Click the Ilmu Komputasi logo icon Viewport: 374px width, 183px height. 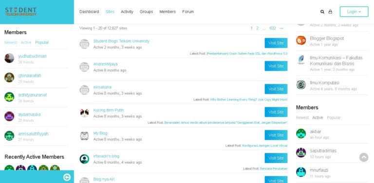301,85
